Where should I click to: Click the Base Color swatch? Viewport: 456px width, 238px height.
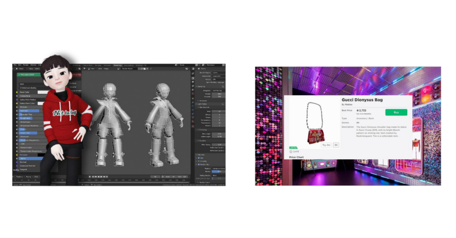(43, 92)
